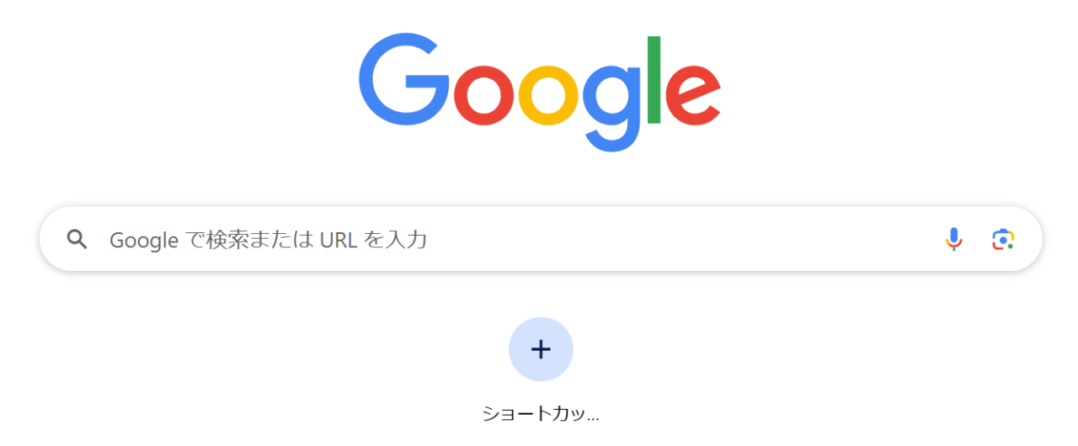The height and width of the screenshot is (446, 1078).
Task: Click the green l in Google logo
Action: (x=654, y=80)
